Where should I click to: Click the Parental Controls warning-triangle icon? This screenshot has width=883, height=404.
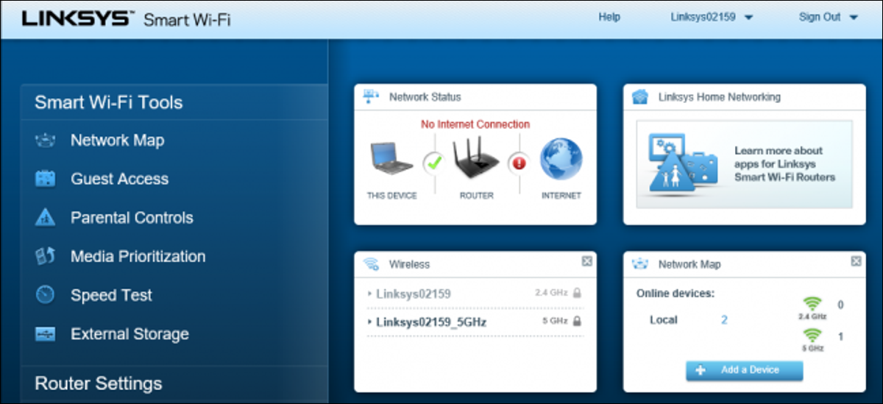[46, 218]
